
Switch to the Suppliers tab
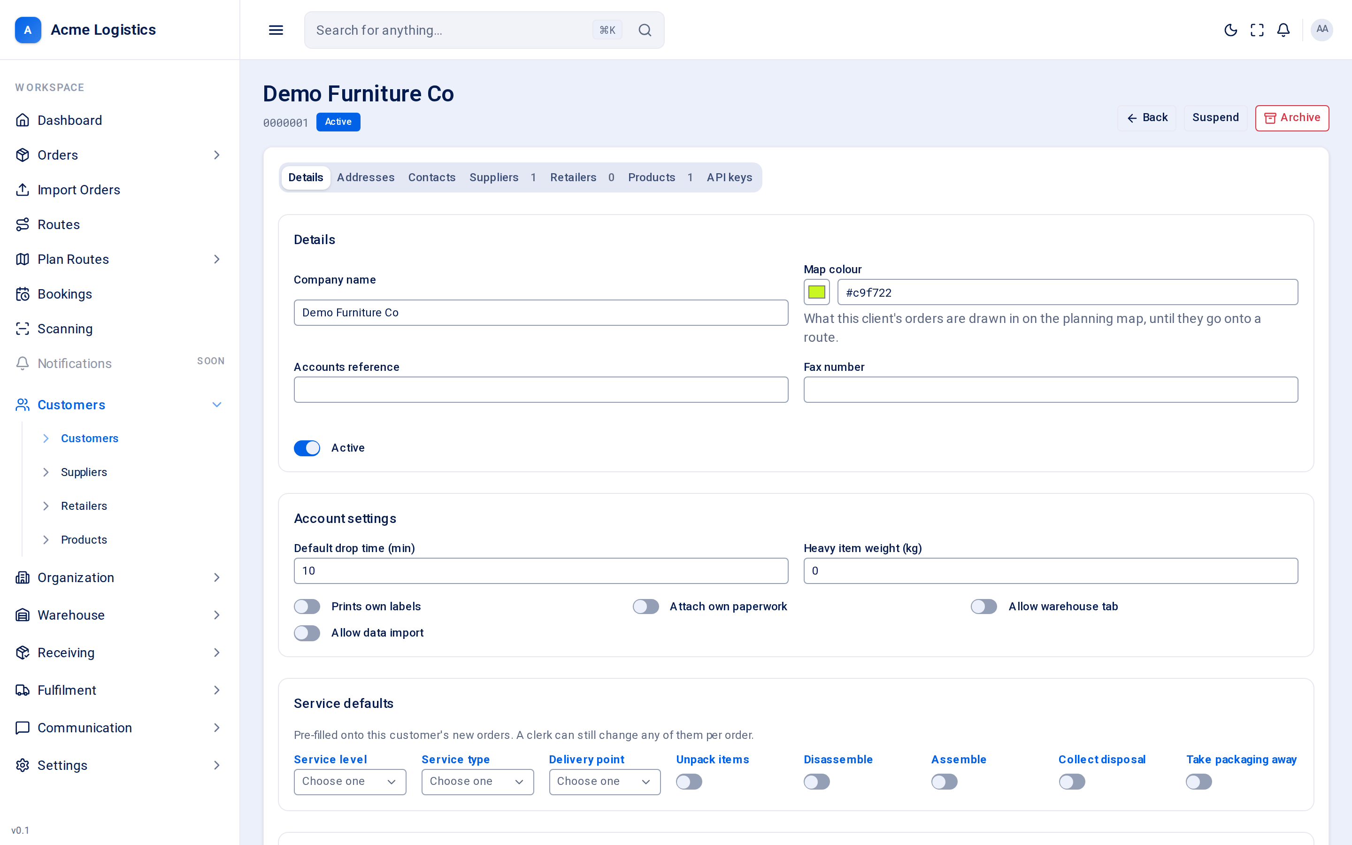click(x=502, y=178)
